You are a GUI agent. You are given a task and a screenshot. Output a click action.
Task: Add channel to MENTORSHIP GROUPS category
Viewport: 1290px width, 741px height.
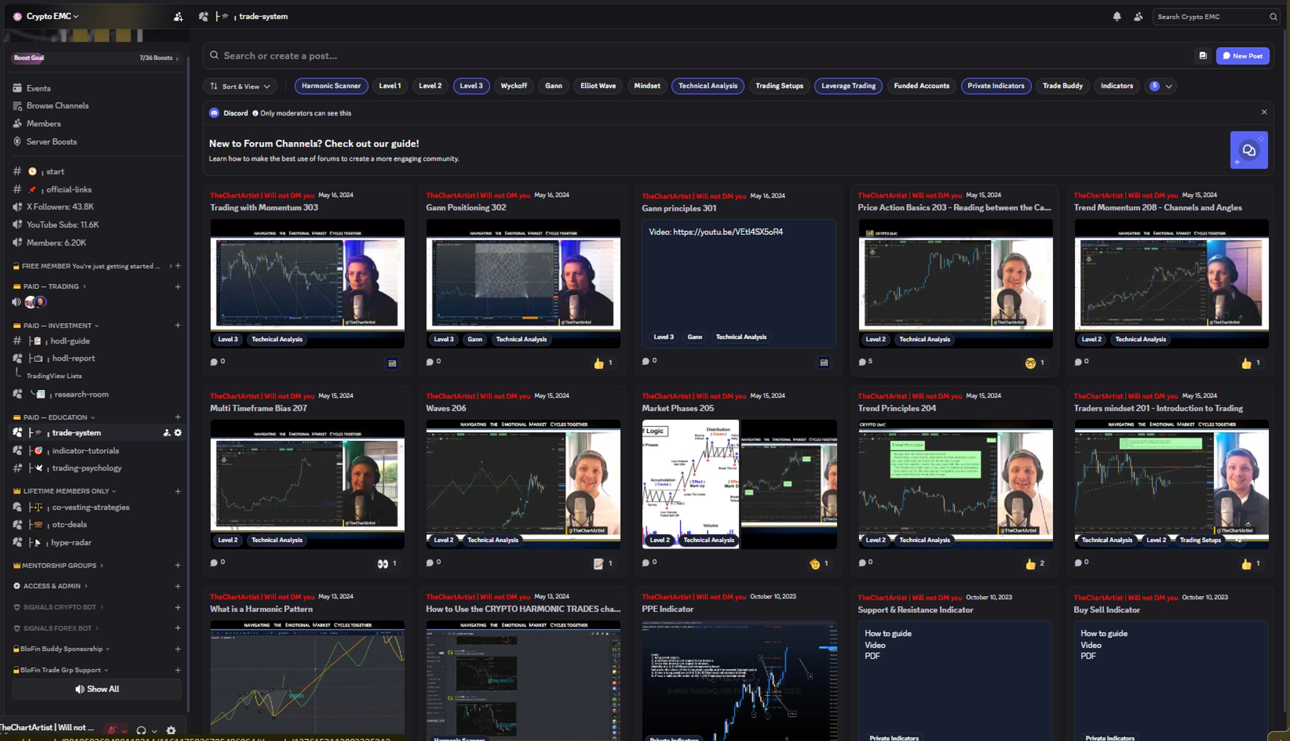point(178,565)
